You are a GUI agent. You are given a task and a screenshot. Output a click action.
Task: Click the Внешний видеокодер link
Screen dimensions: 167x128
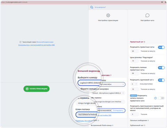tap(45, 42)
